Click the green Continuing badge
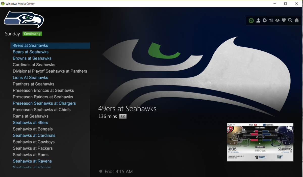This screenshot has width=303, height=177. tap(32, 34)
